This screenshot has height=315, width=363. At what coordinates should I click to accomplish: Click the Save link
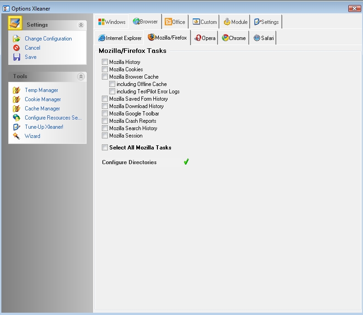point(31,57)
